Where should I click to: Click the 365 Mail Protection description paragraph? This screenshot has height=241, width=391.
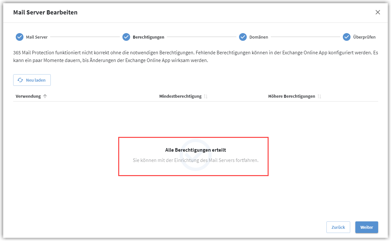pos(195,57)
